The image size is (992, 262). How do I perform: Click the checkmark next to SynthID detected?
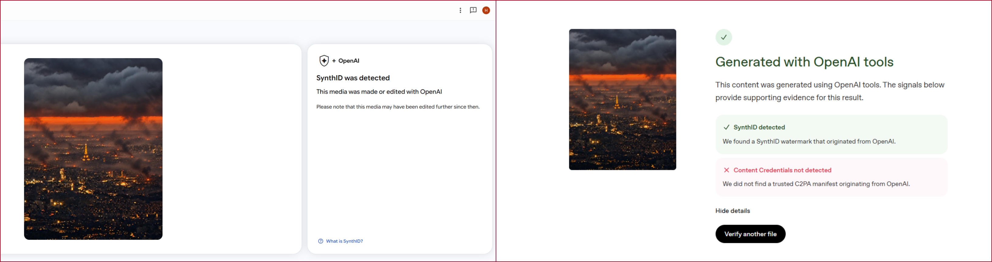(x=726, y=127)
